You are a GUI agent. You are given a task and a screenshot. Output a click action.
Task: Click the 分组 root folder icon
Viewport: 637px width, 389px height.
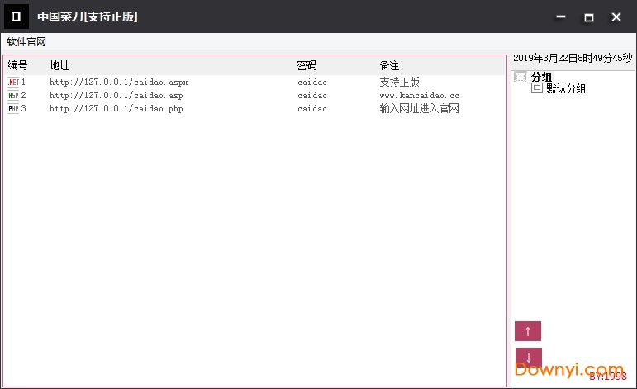coord(521,77)
